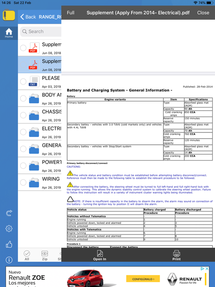Screen dimensions: 215x287
Task: Click the PDF title in header
Action: coord(138,13)
